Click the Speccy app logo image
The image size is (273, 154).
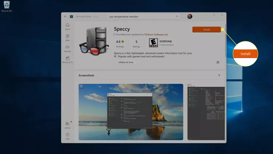94,41
